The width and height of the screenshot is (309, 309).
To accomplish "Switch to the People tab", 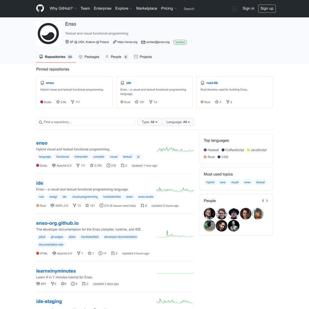I will point(116,57).
